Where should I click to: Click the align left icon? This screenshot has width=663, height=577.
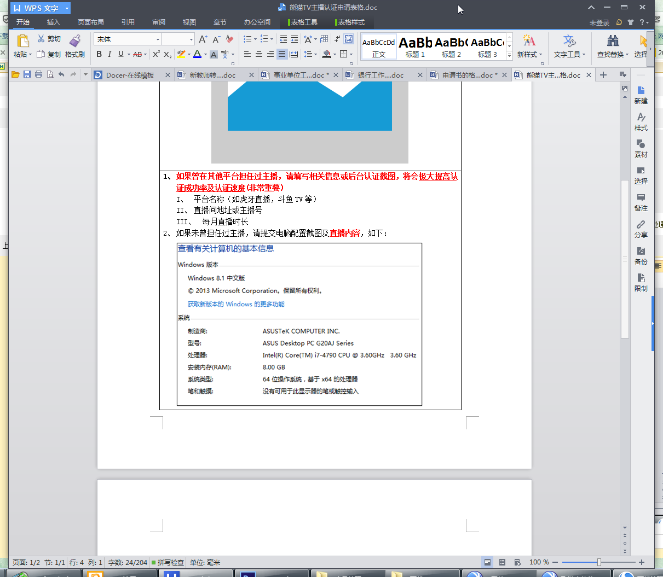point(247,54)
